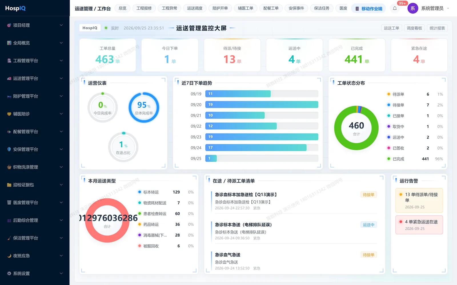Click the 系统设置 gear icon
Image resolution: width=457 pixels, height=285 pixels.
9,273
